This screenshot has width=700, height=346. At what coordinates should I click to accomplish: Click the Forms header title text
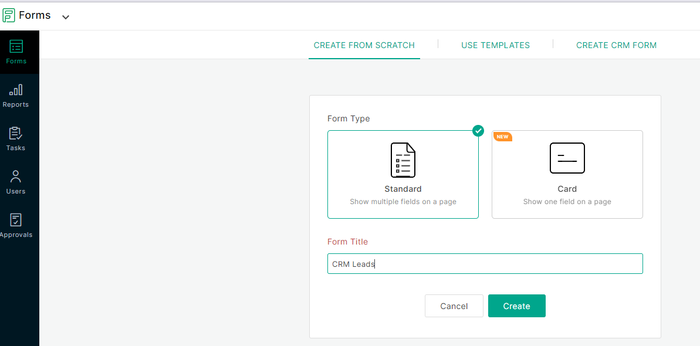(x=35, y=15)
